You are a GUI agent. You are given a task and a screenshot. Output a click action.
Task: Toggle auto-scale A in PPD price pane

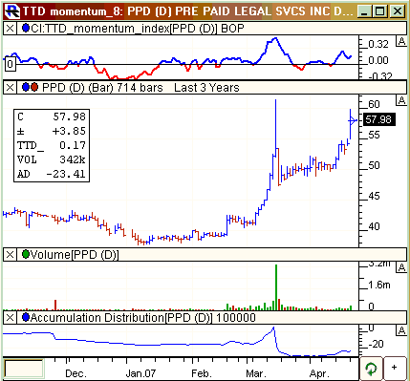coord(401,100)
